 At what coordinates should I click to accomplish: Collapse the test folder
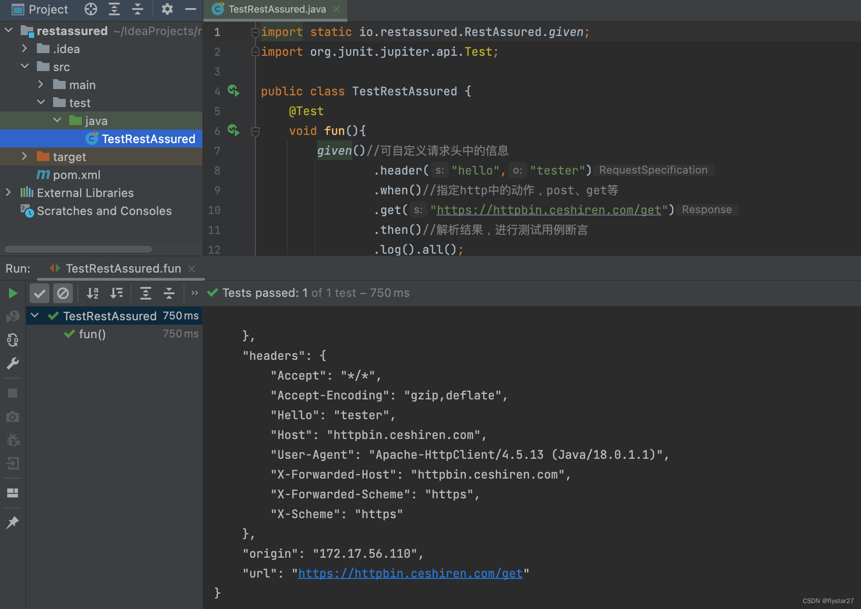(x=41, y=103)
